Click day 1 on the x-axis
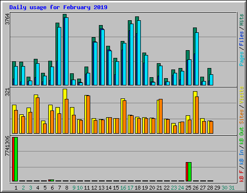The height and width of the screenshot is (193, 247). coord(16,188)
